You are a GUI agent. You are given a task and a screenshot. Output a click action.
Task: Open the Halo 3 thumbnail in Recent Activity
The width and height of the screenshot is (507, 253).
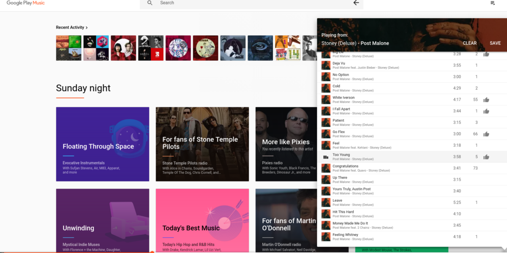pos(260,48)
